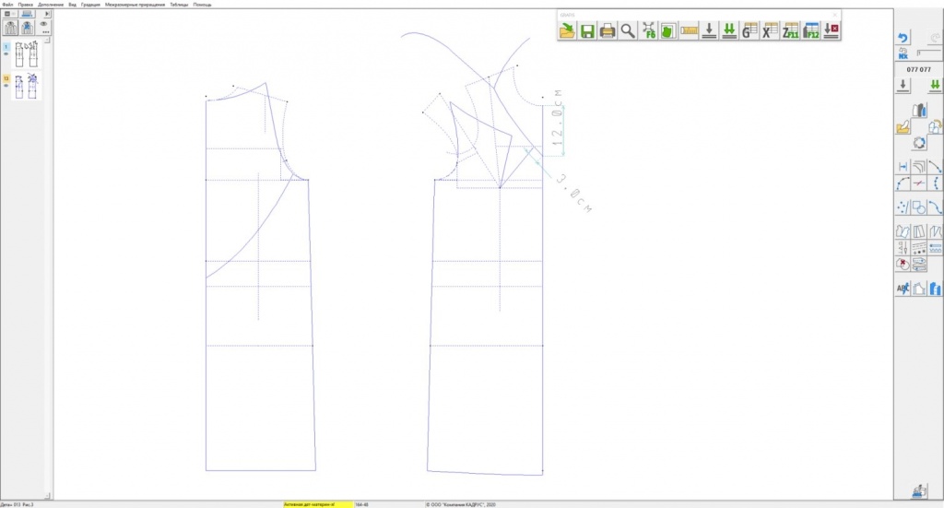Open the Z F11 table icon
Viewport: 944px width, 508px height.
click(790, 30)
